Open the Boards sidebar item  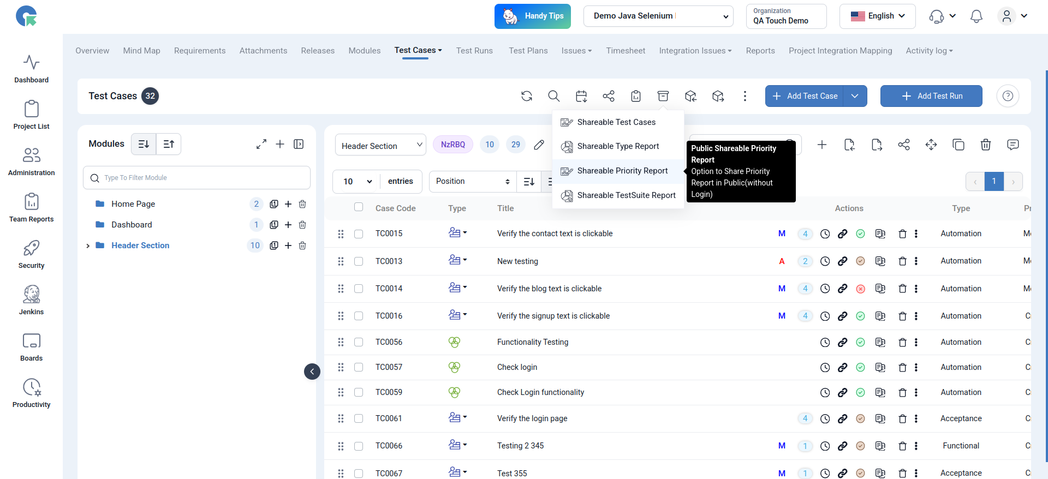coord(31,347)
